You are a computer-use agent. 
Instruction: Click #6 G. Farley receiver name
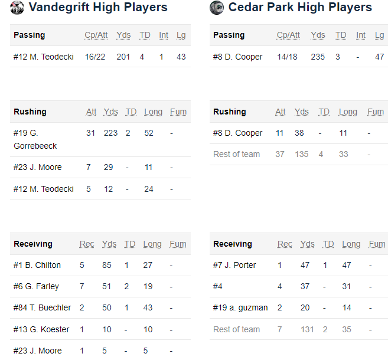pos(36,286)
